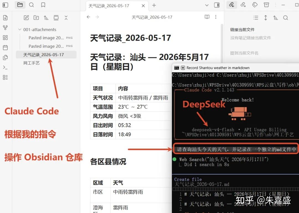Open the note's more options menu
This screenshot has height=213, width=299.
click(216, 17)
